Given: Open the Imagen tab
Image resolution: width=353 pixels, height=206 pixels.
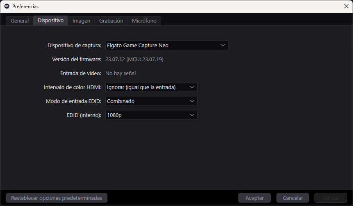Looking at the screenshot, I should tap(81, 21).
